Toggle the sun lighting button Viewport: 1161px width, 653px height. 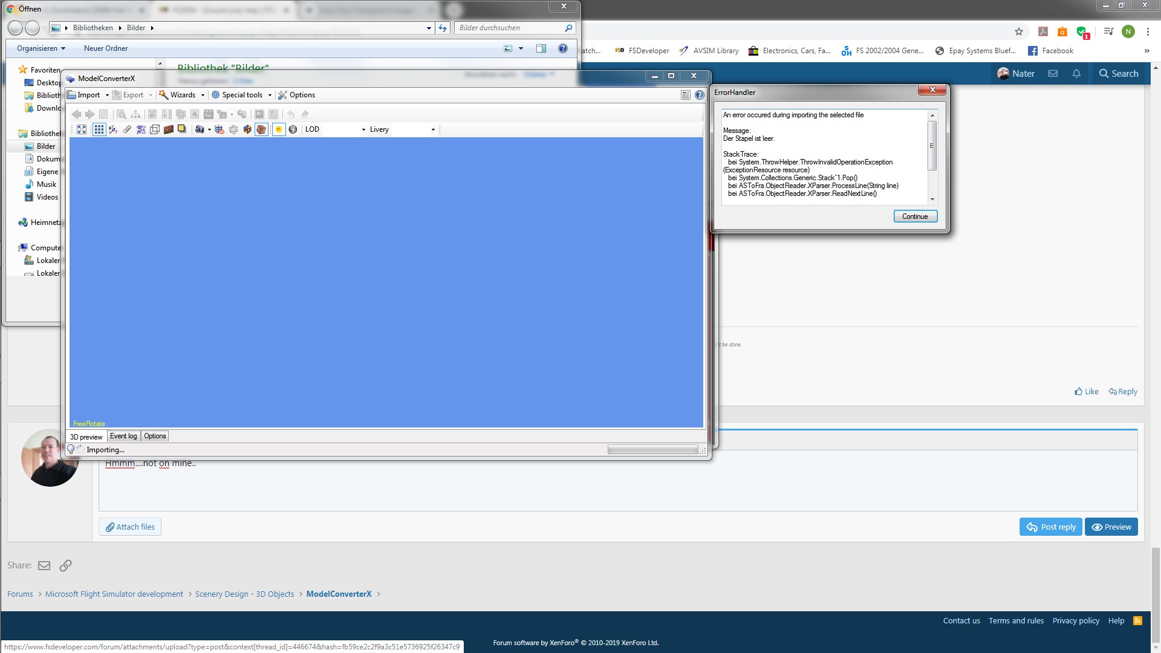pyautogui.click(x=279, y=129)
